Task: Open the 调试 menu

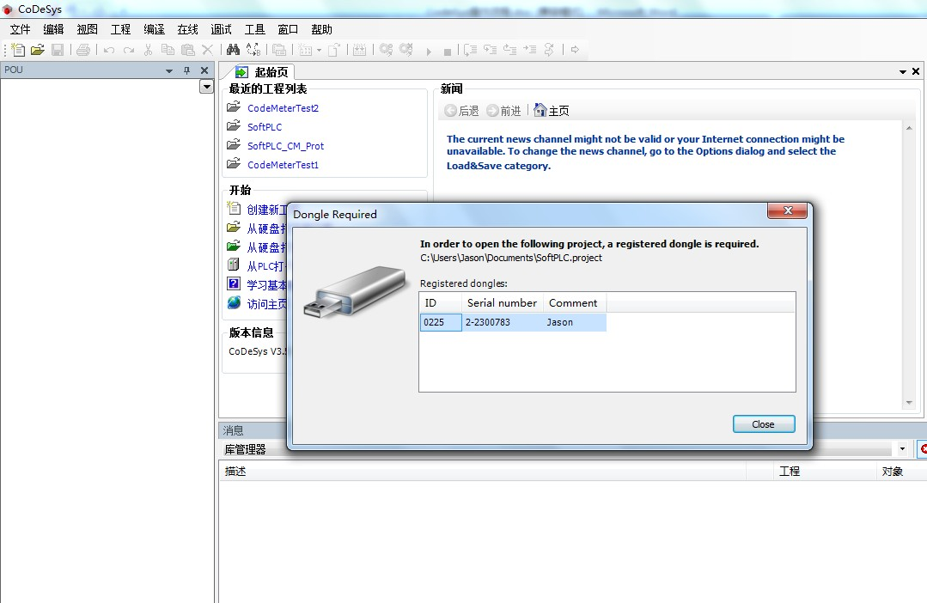Action: click(x=221, y=29)
